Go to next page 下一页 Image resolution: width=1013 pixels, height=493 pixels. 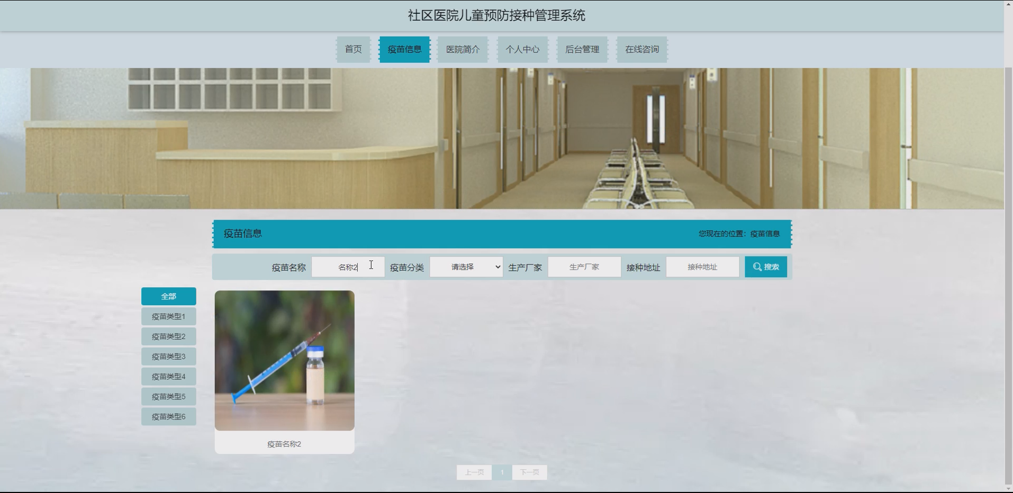530,472
